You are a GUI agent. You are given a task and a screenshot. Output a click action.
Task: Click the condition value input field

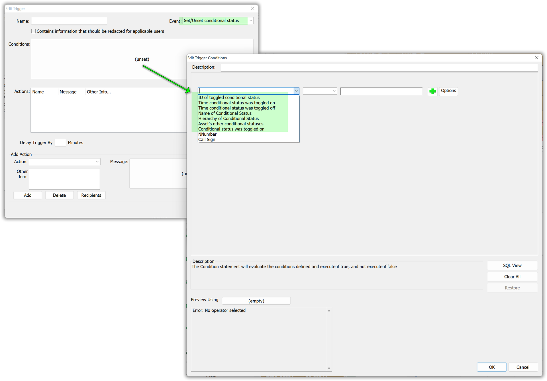tap(381, 91)
